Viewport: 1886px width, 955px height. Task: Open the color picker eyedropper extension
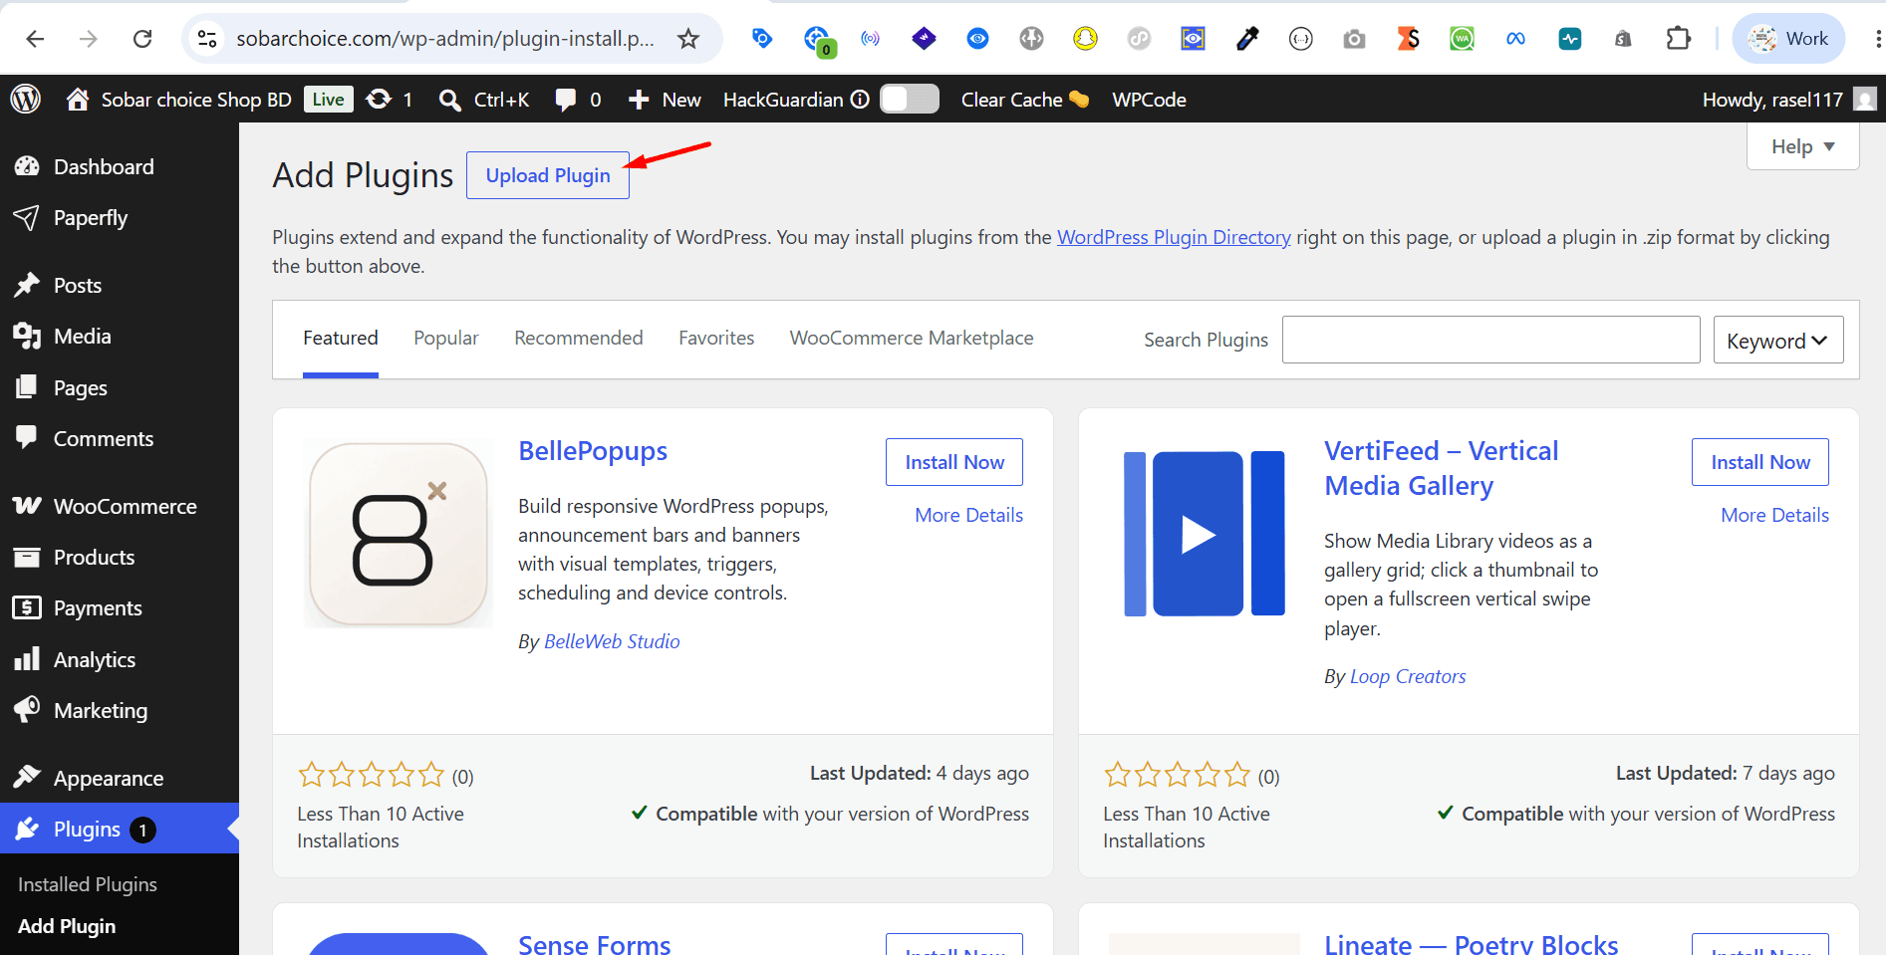pos(1246,39)
